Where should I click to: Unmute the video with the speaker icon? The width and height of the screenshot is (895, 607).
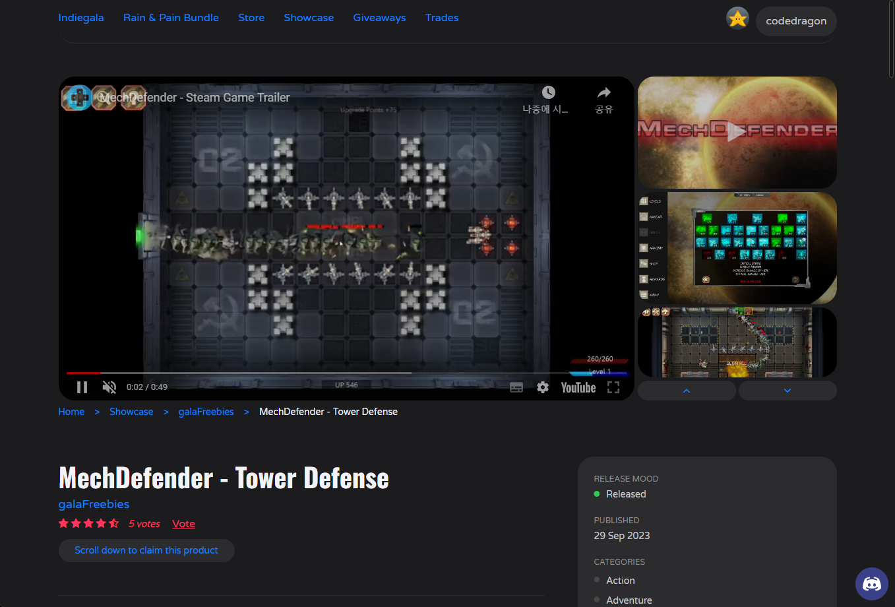pyautogui.click(x=109, y=387)
